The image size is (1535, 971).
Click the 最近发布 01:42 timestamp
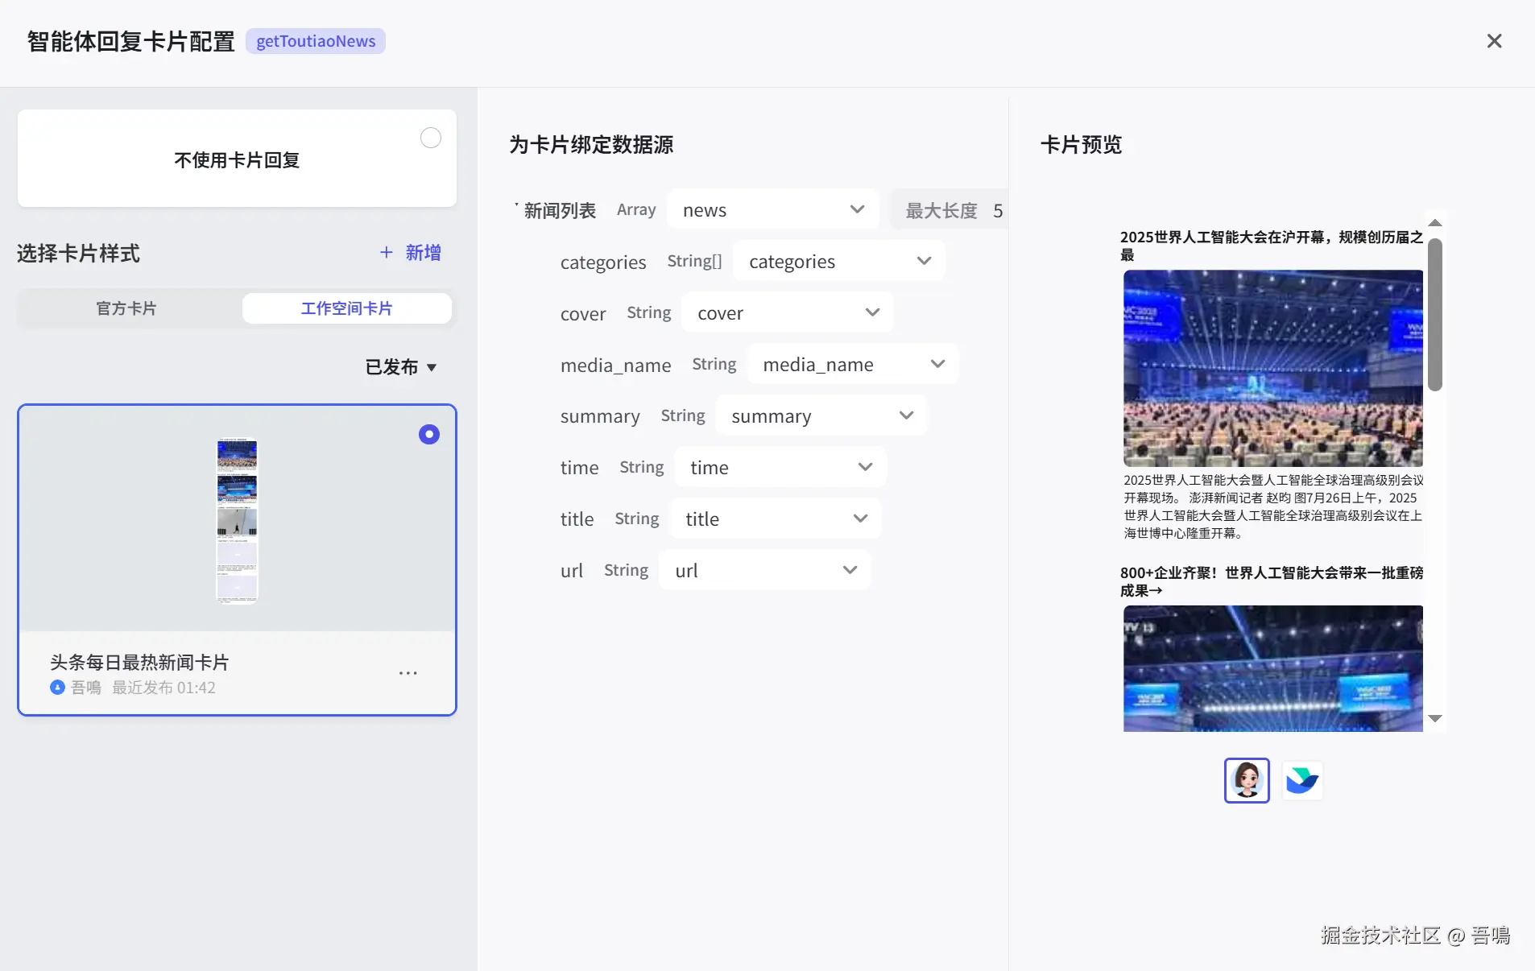pyautogui.click(x=163, y=688)
